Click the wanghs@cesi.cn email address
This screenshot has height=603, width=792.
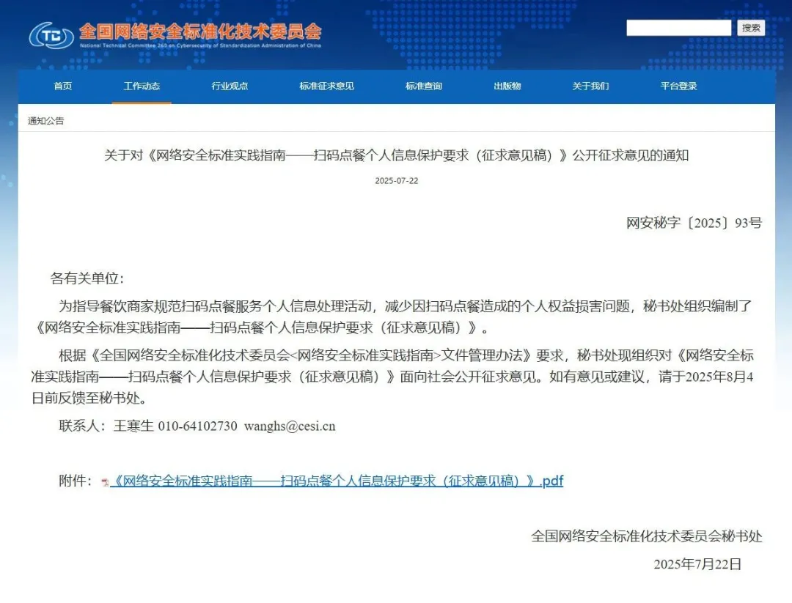(x=290, y=426)
